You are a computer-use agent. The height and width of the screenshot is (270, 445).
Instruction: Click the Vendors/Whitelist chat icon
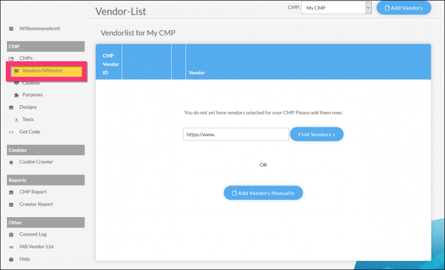coord(16,71)
